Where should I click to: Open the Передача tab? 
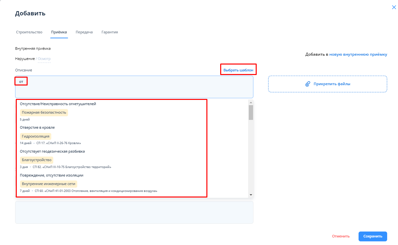tap(84, 32)
